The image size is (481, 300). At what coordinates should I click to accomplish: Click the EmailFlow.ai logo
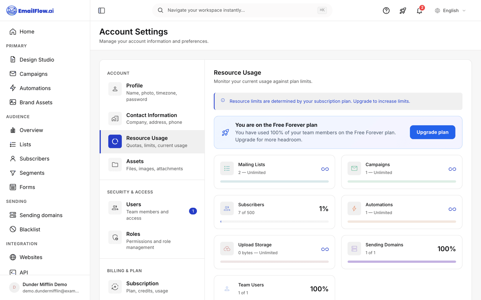point(30,10)
